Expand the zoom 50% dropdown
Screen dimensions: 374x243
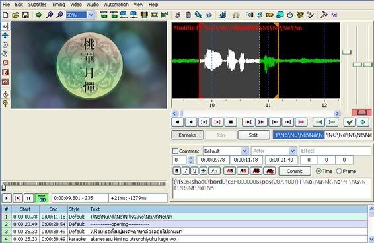91,15
